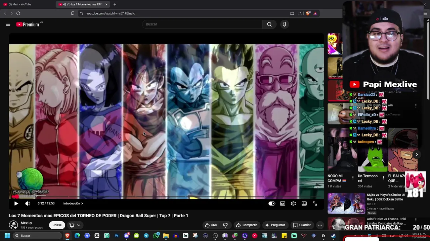The height and width of the screenshot is (241, 430).
Task: Click the search magnifier button
Action: [x=269, y=24]
